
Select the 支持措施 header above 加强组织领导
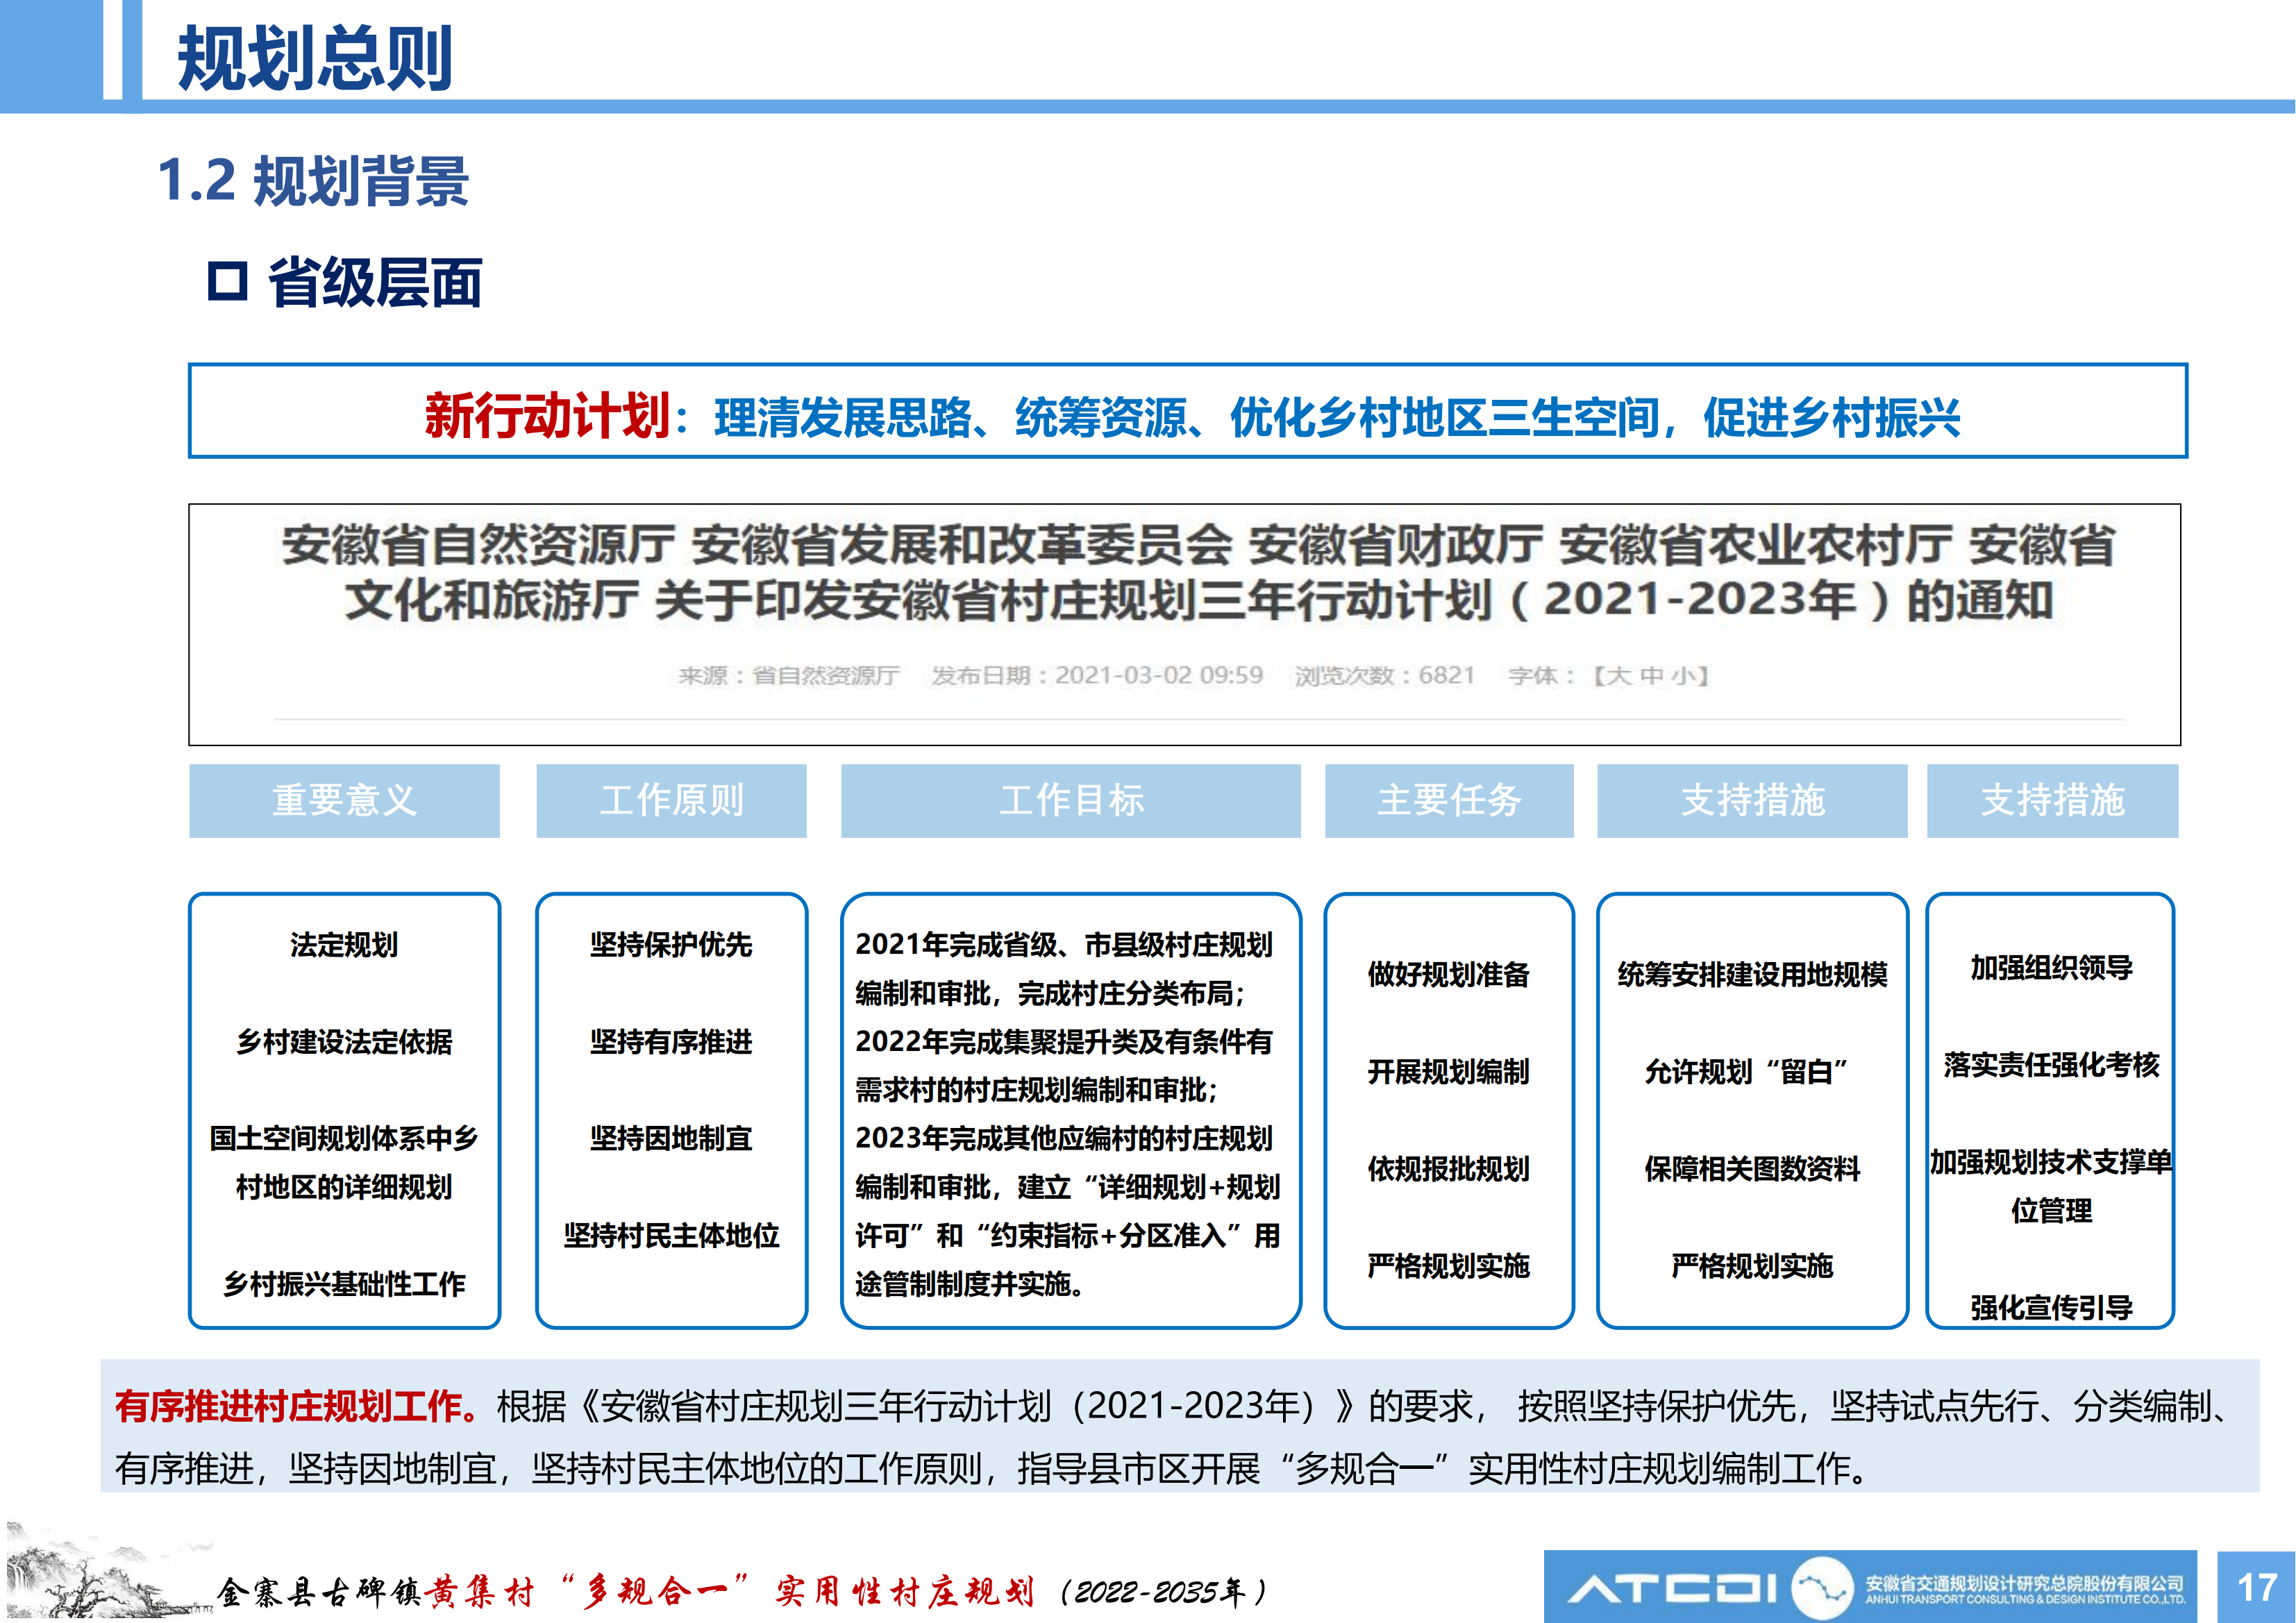(x=2052, y=800)
